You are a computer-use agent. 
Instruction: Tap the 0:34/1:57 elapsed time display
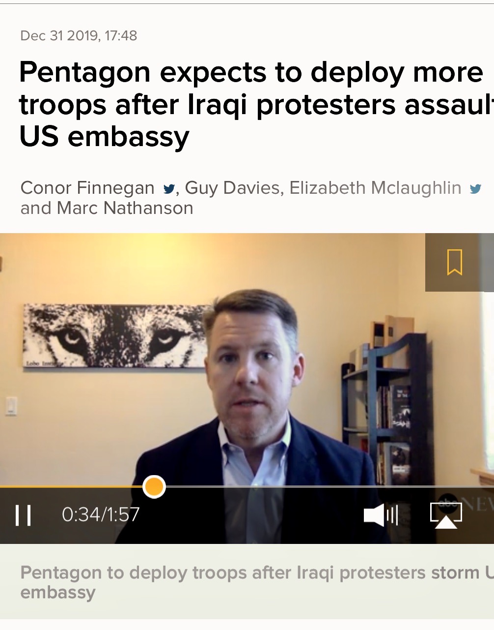click(x=101, y=514)
